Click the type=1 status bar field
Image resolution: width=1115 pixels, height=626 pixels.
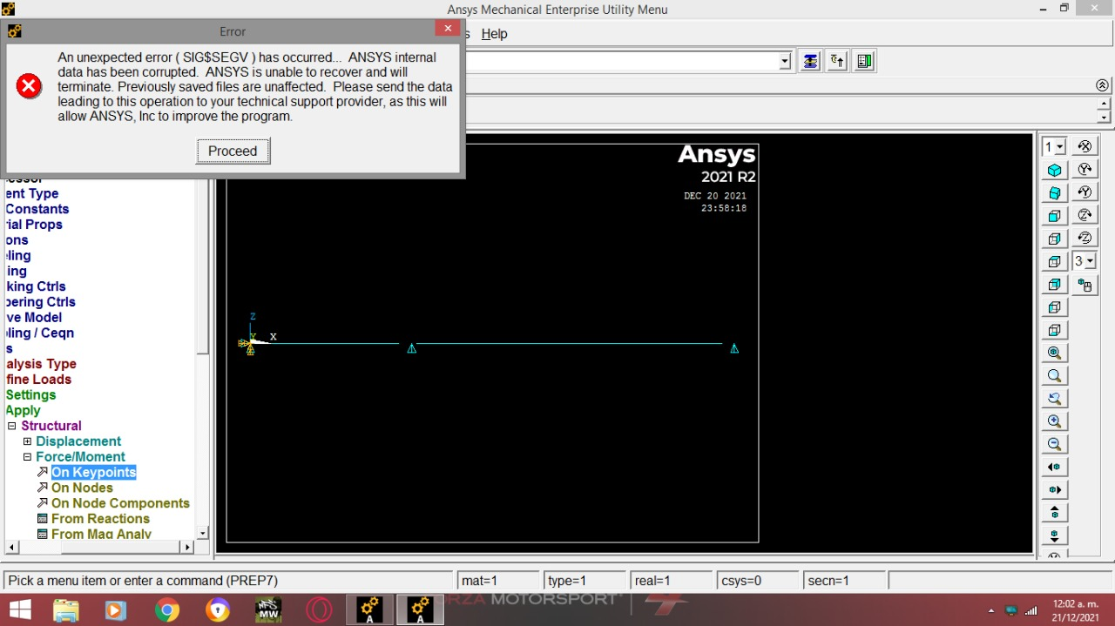point(585,581)
